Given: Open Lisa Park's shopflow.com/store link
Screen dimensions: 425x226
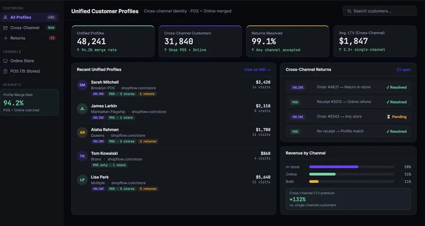Looking at the screenshot, I should coord(128,183).
